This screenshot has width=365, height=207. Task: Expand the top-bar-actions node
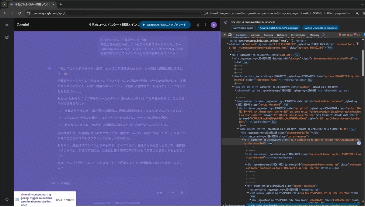click(x=233, y=76)
